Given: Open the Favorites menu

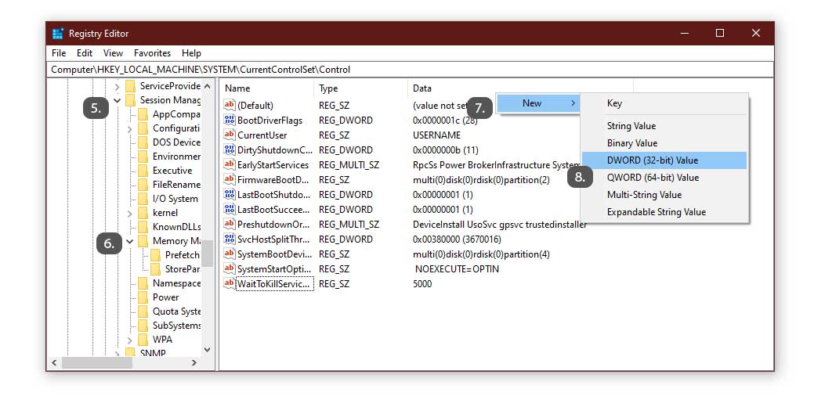Looking at the screenshot, I should coord(152,53).
